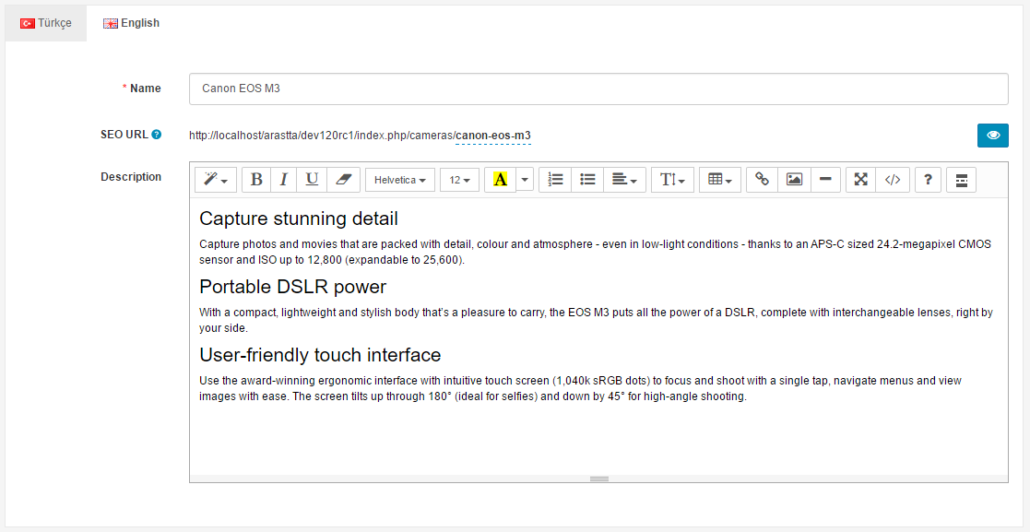Insert an ordered numbered list
This screenshot has height=532, width=1030.
(556, 180)
